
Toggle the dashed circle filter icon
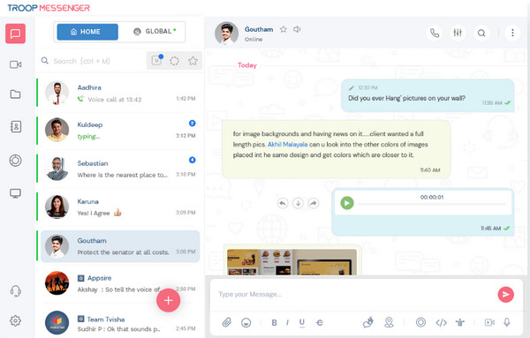(x=174, y=61)
